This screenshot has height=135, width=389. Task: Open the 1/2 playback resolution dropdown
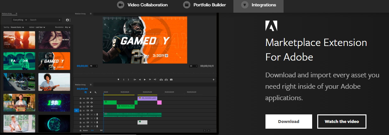coord(193,66)
